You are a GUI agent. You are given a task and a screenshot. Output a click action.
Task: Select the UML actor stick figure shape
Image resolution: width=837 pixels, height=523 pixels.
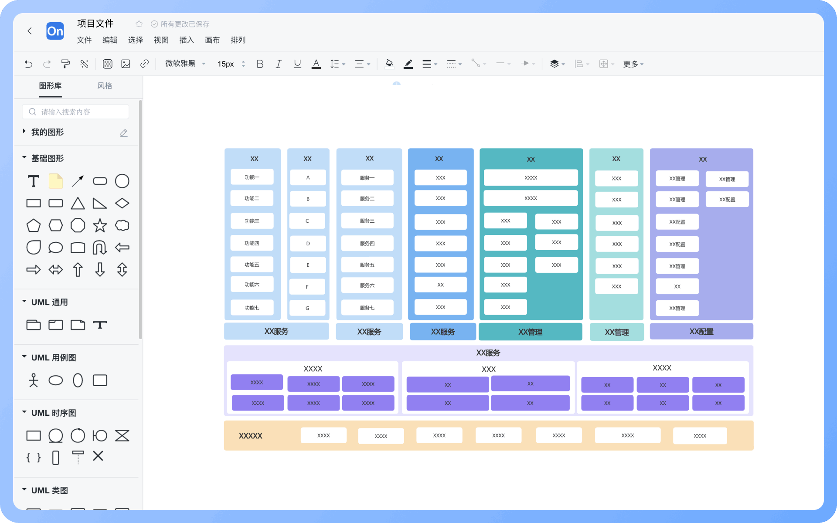pyautogui.click(x=34, y=380)
